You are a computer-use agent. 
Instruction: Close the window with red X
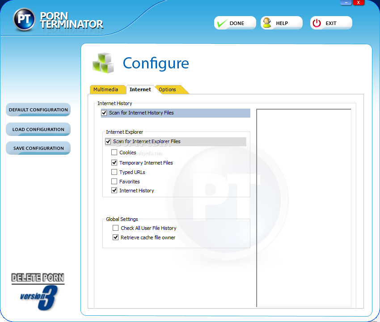coord(359,2)
